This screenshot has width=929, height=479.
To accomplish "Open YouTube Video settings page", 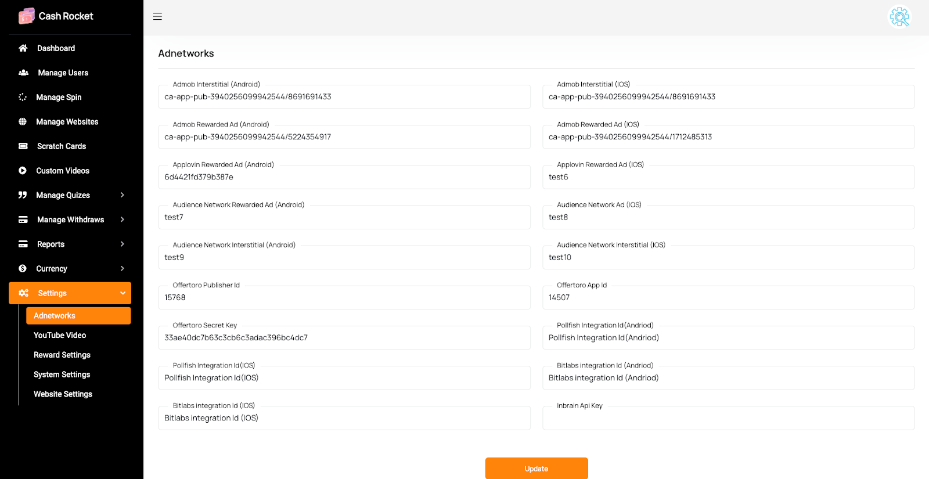I will tap(60, 335).
